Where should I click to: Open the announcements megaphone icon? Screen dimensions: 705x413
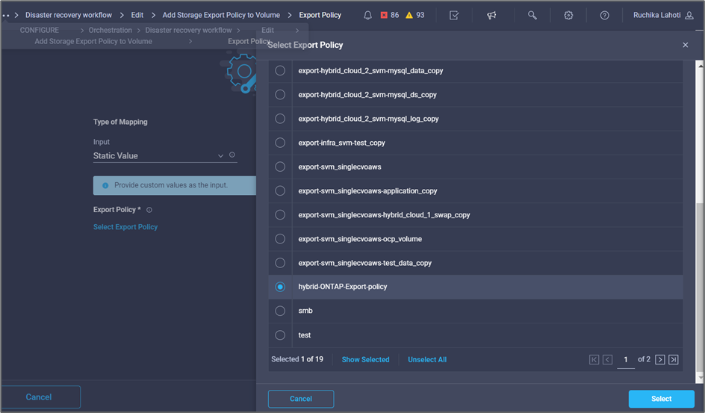point(491,15)
